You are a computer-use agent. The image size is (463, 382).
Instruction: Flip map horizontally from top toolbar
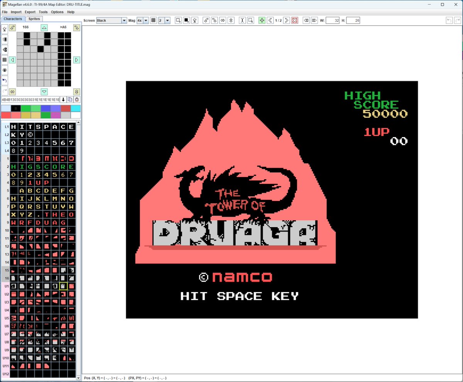(223, 20)
